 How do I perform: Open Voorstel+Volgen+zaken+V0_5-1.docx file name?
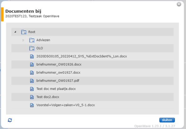click(66, 105)
